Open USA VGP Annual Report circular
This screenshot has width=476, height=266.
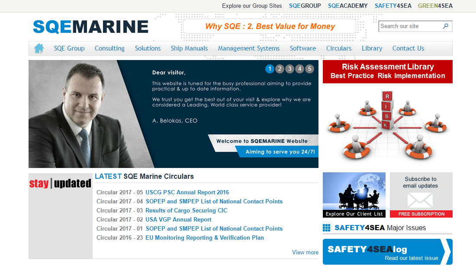(178, 220)
